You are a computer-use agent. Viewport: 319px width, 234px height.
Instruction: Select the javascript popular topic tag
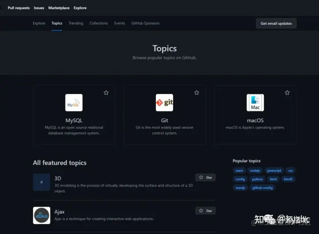point(274,171)
